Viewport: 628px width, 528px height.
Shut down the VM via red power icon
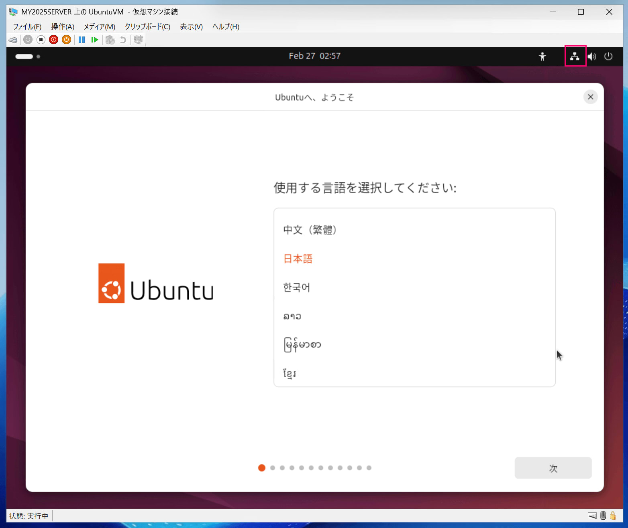coord(53,40)
